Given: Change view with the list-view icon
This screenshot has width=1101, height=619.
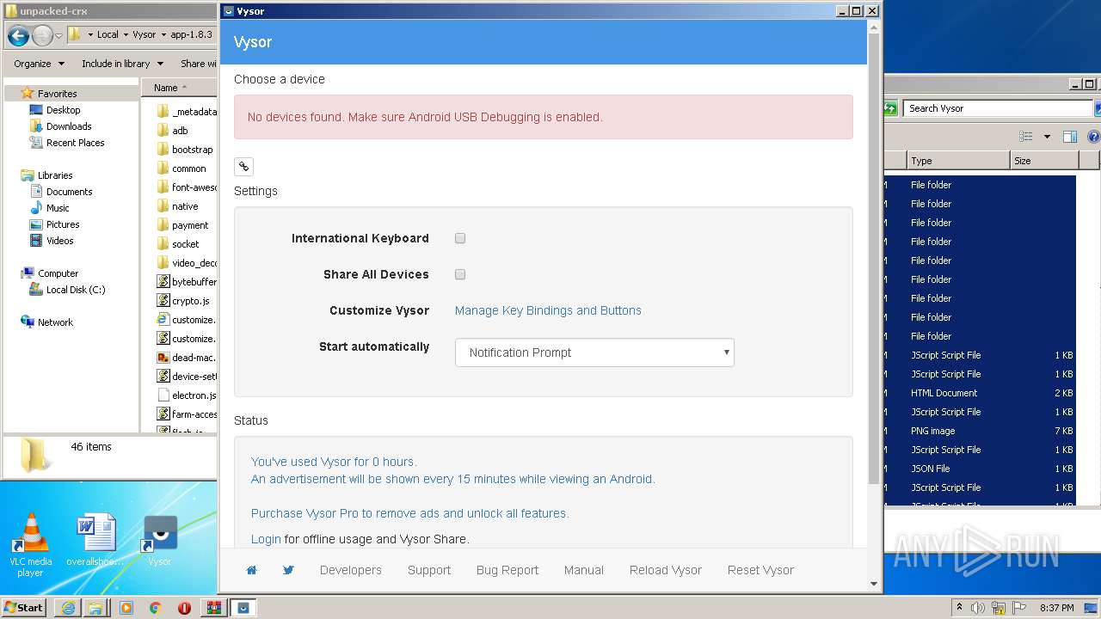Looking at the screenshot, I should point(1025,137).
